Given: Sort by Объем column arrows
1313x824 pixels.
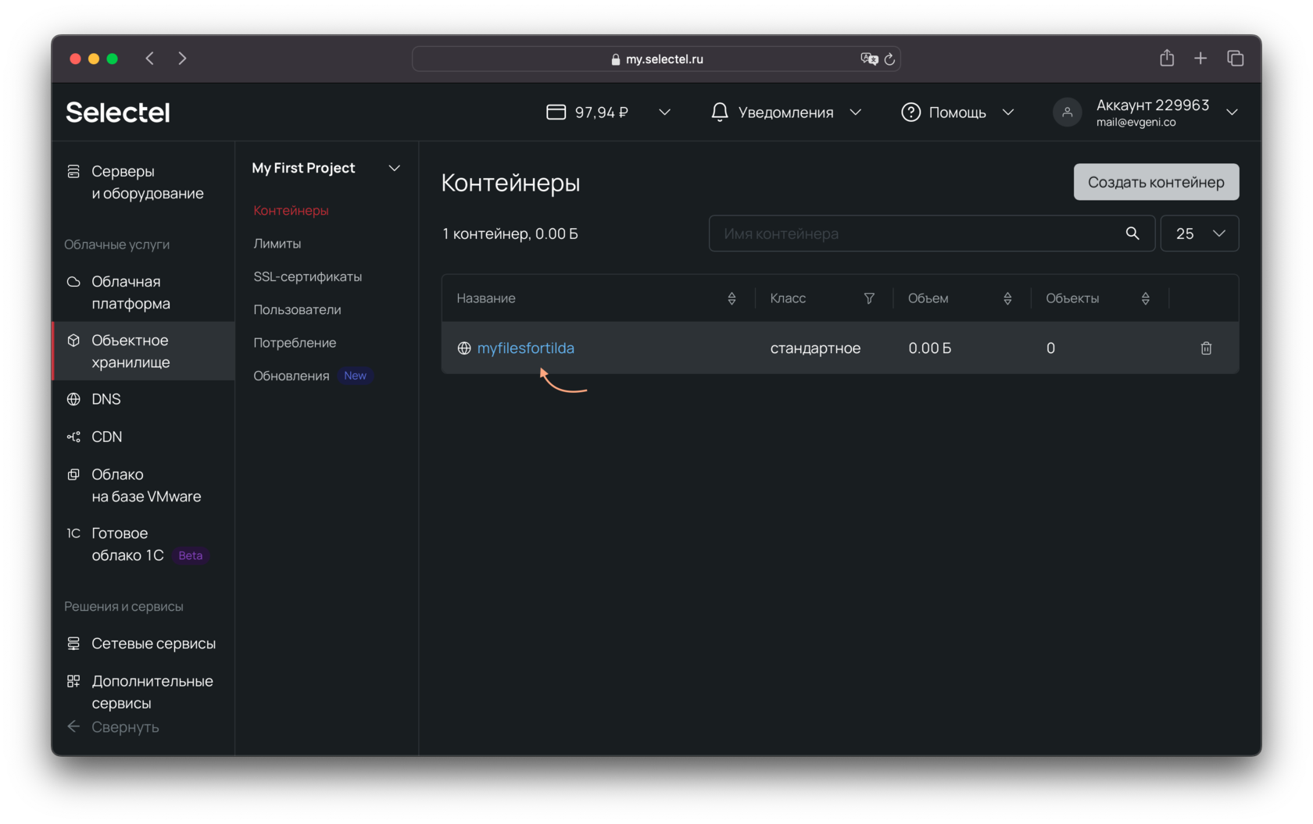Looking at the screenshot, I should click(1007, 298).
